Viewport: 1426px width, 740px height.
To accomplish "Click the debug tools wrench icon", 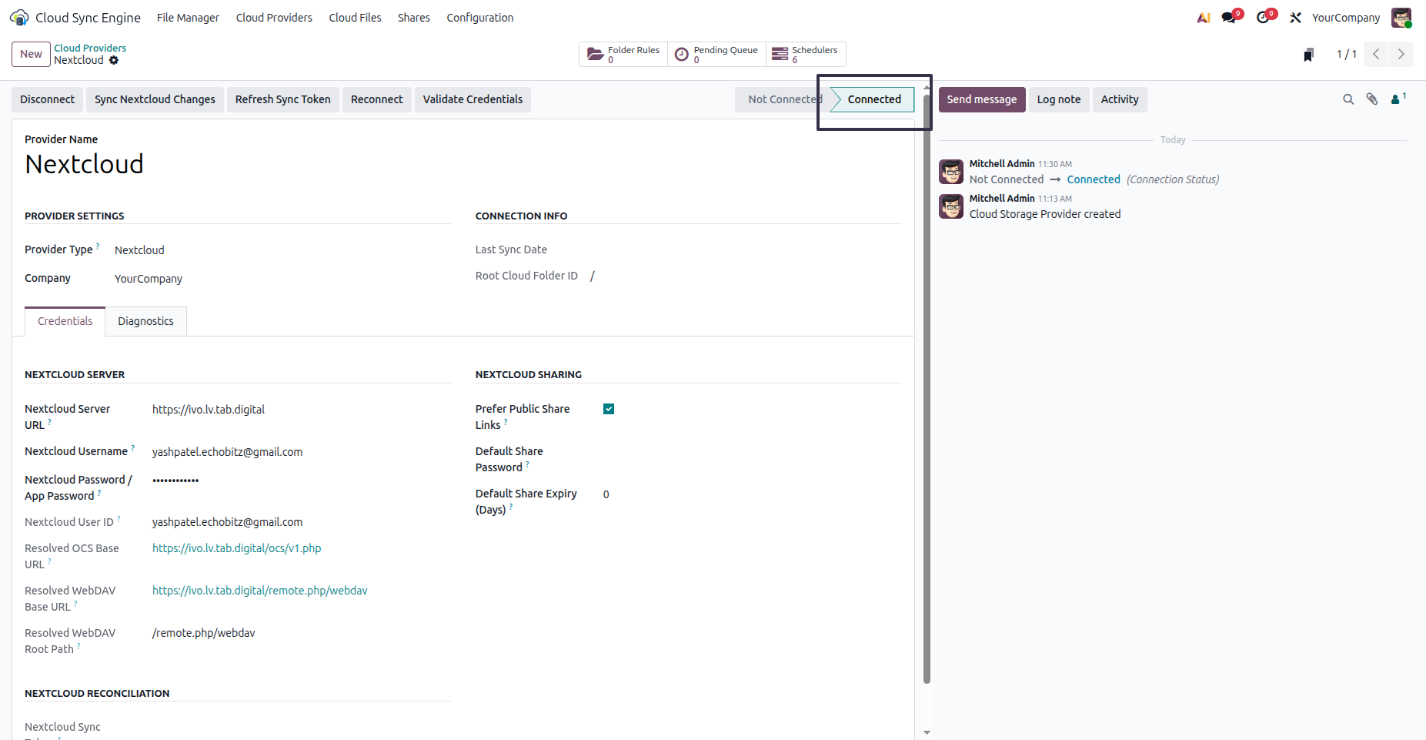I will coord(1296,18).
